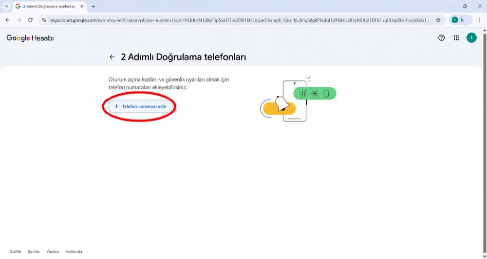Click the Google Hesabı logo
Viewport: 487px width, 259px height.
pyautogui.click(x=30, y=38)
